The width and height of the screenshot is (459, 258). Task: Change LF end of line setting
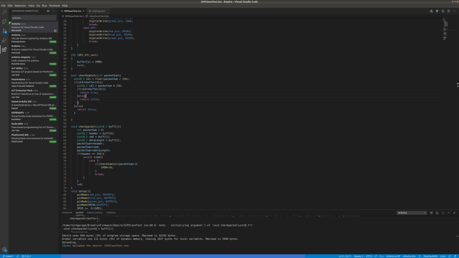point(375,256)
